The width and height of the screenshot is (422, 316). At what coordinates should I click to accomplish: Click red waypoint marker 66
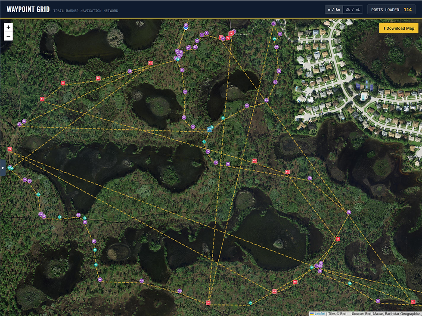[288, 172]
